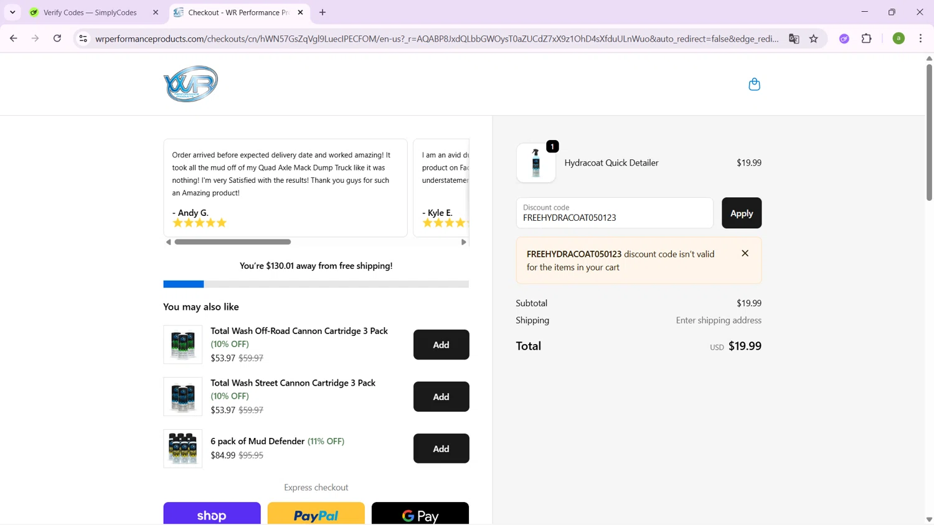Click Street Cannon Cartridge product thumbnail
The image size is (934, 525).
182,396
